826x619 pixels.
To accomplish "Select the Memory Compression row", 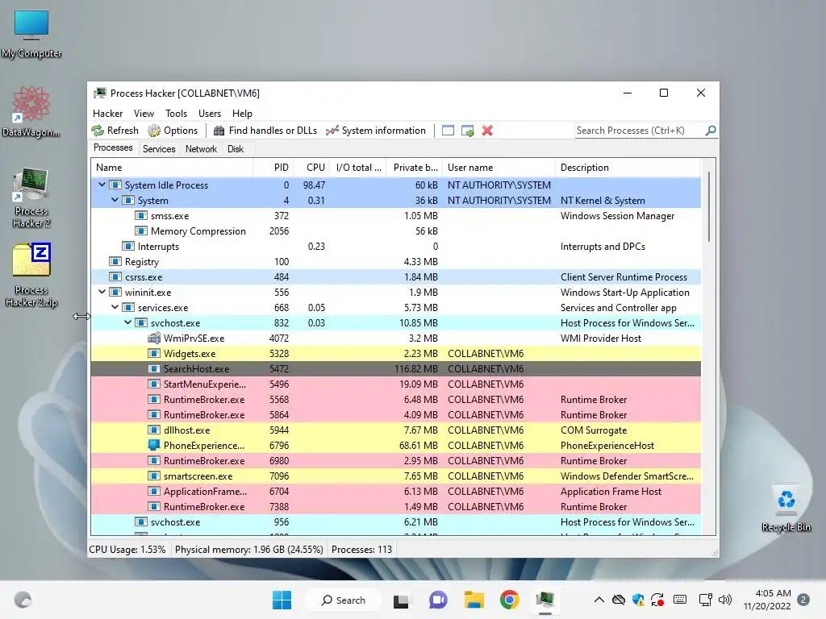I will point(395,231).
